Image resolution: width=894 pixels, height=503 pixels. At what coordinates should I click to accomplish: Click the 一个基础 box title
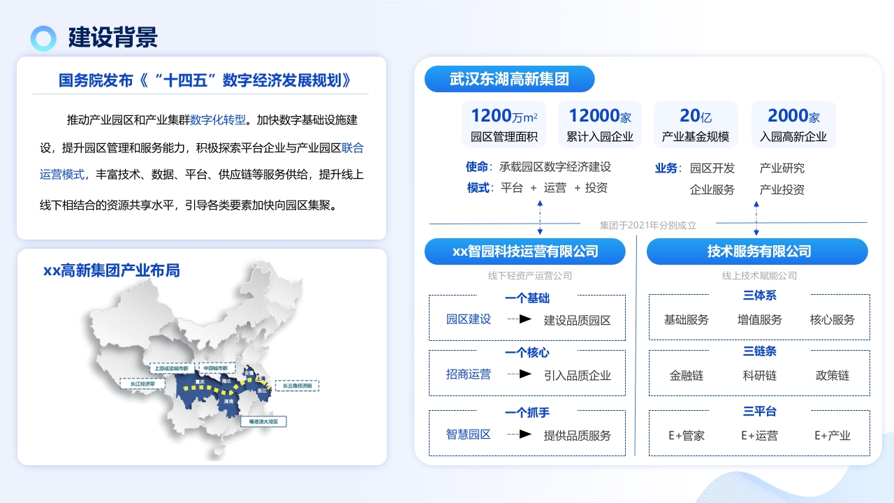coord(527,298)
